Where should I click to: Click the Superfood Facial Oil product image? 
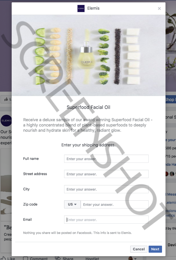coord(89,55)
